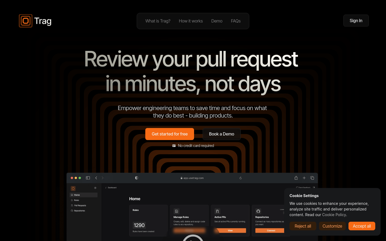Toggle sidebar icon in preview browser
Image resolution: width=386 pixels, height=241 pixels.
pyautogui.click(x=88, y=178)
